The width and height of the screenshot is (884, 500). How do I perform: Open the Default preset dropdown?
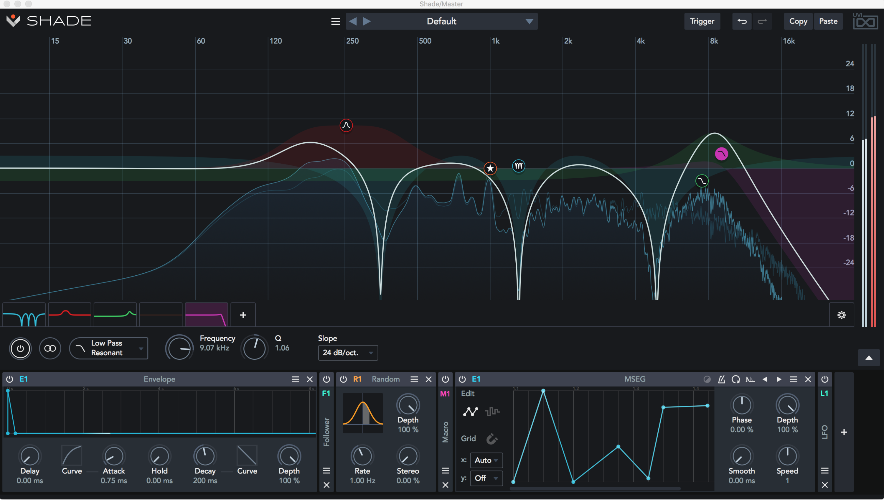point(442,21)
